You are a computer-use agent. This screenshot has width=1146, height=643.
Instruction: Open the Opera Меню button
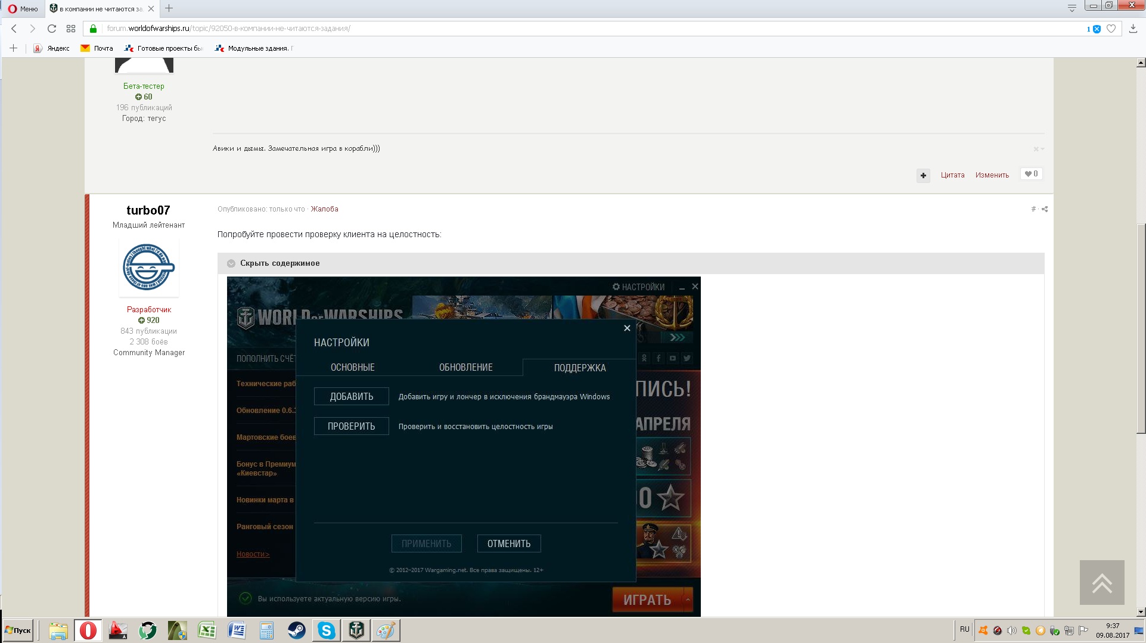(23, 8)
